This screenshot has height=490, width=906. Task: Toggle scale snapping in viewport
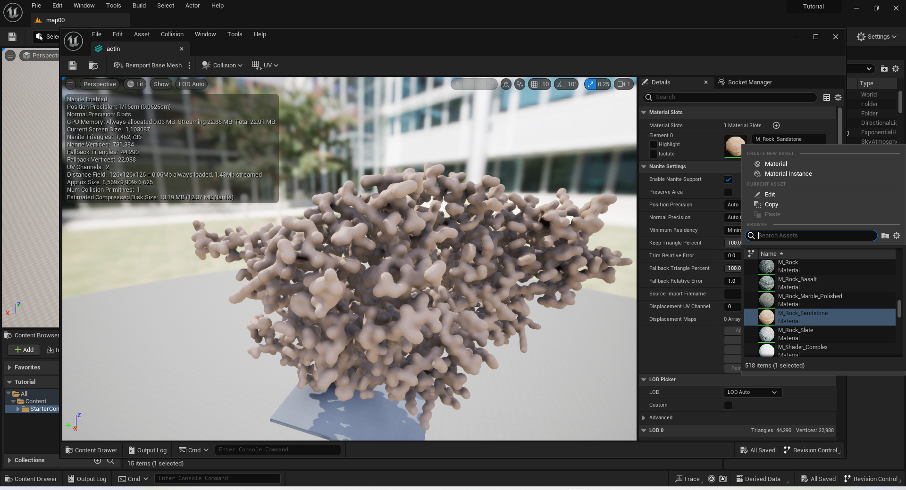(x=590, y=84)
